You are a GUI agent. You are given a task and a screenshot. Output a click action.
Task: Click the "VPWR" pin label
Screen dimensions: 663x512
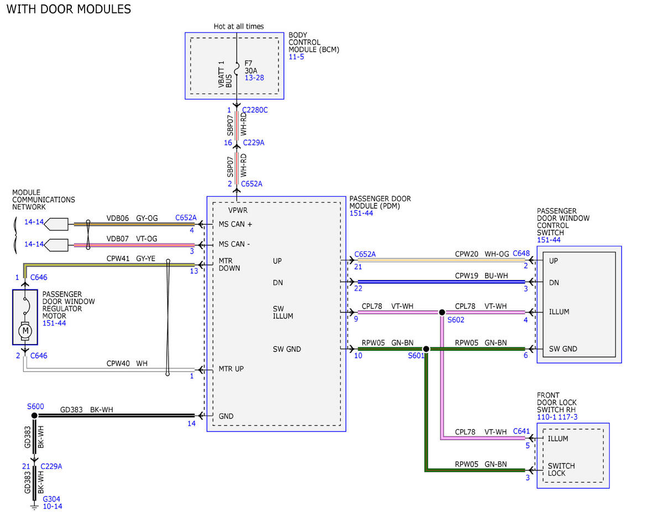(238, 210)
